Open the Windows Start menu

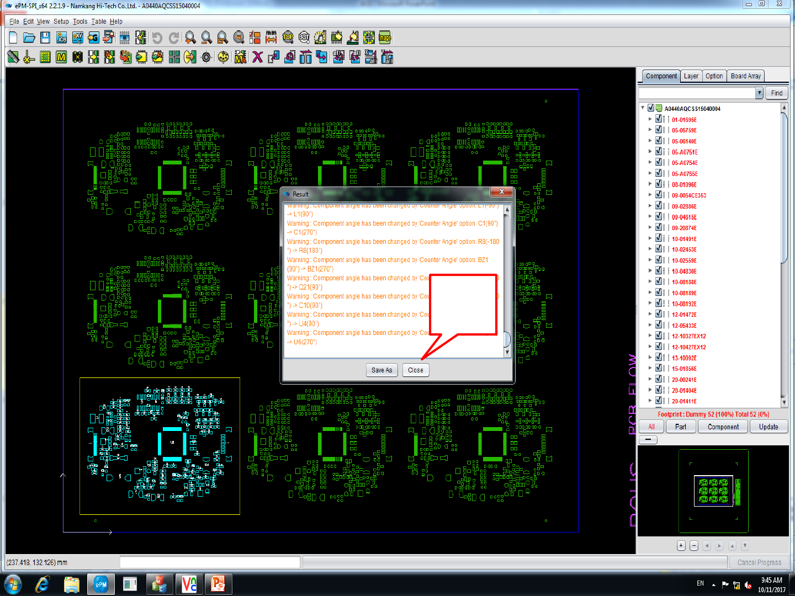coord(13,584)
